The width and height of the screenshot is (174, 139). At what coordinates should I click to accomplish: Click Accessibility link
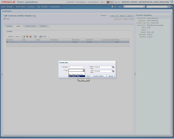pos(70,2)
